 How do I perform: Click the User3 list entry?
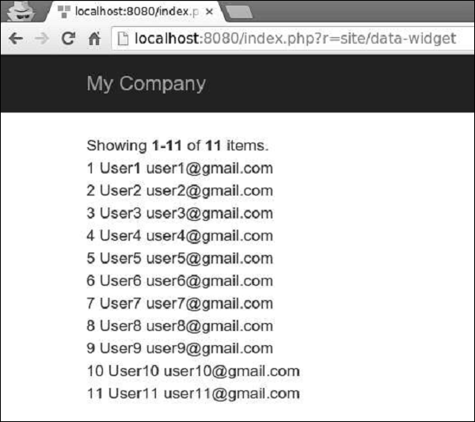pyautogui.click(x=180, y=213)
